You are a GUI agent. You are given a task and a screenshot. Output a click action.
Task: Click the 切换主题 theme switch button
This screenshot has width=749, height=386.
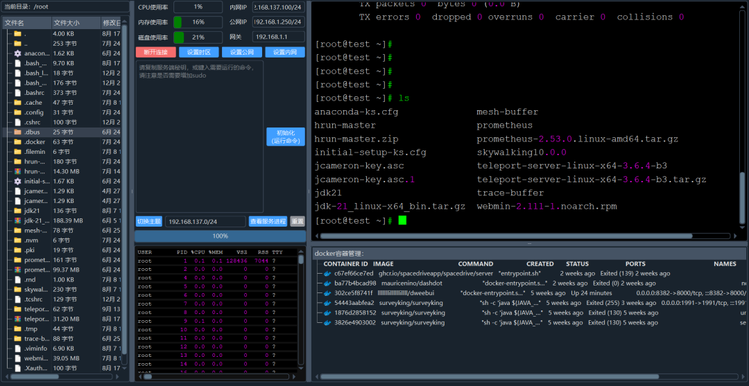[x=149, y=221]
